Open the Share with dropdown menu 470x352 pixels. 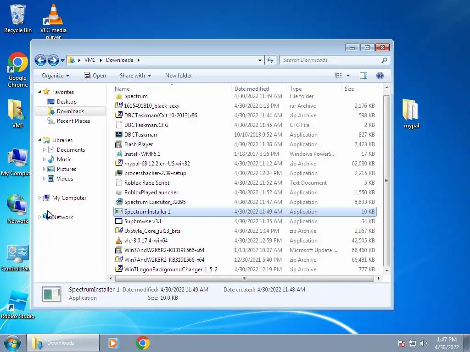[135, 76]
